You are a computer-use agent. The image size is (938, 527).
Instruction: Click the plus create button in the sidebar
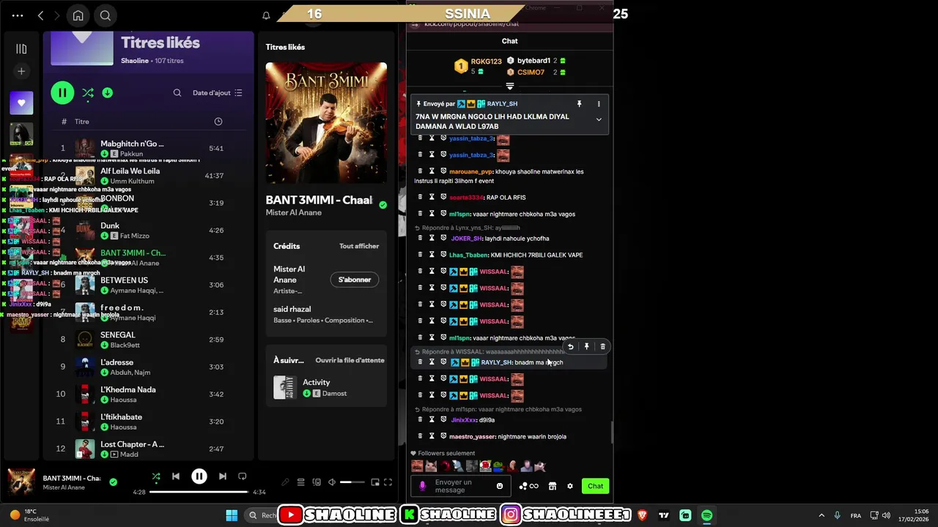pyautogui.click(x=21, y=71)
